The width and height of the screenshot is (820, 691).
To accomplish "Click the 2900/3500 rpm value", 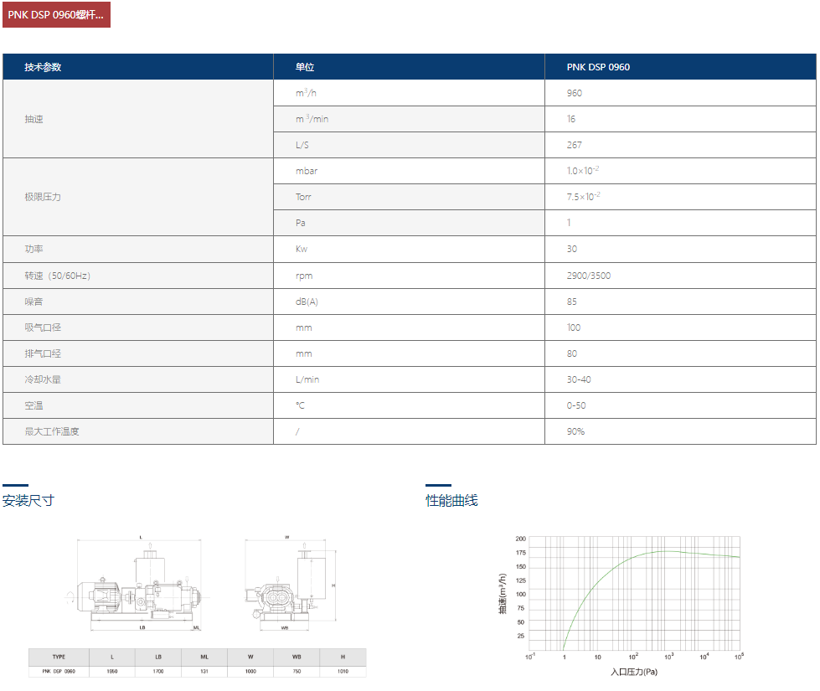I will click(x=589, y=276).
